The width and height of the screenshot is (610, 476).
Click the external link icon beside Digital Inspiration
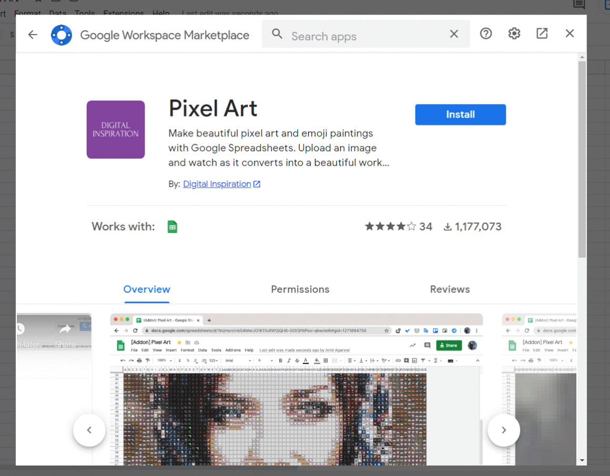pyautogui.click(x=257, y=184)
